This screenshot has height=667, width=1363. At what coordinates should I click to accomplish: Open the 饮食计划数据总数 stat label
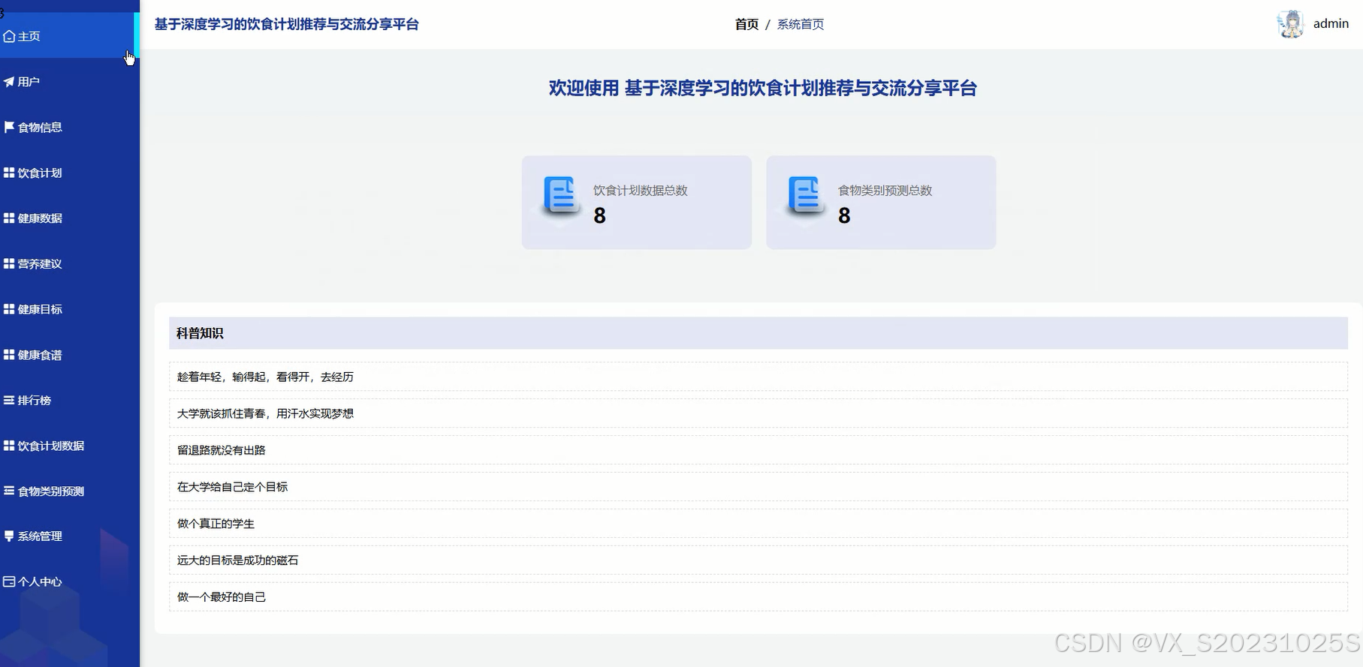point(641,191)
